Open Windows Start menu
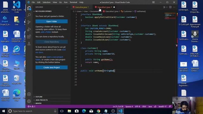This screenshot has width=203, height=114. pos(3,111)
